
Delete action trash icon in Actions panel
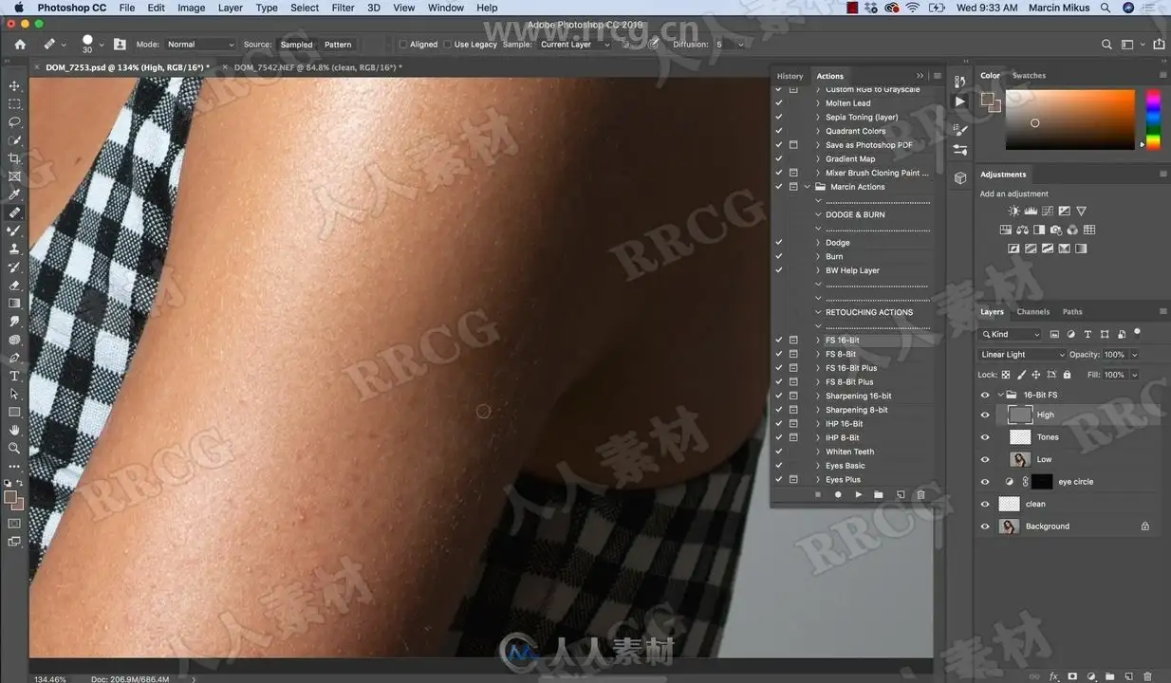point(920,495)
